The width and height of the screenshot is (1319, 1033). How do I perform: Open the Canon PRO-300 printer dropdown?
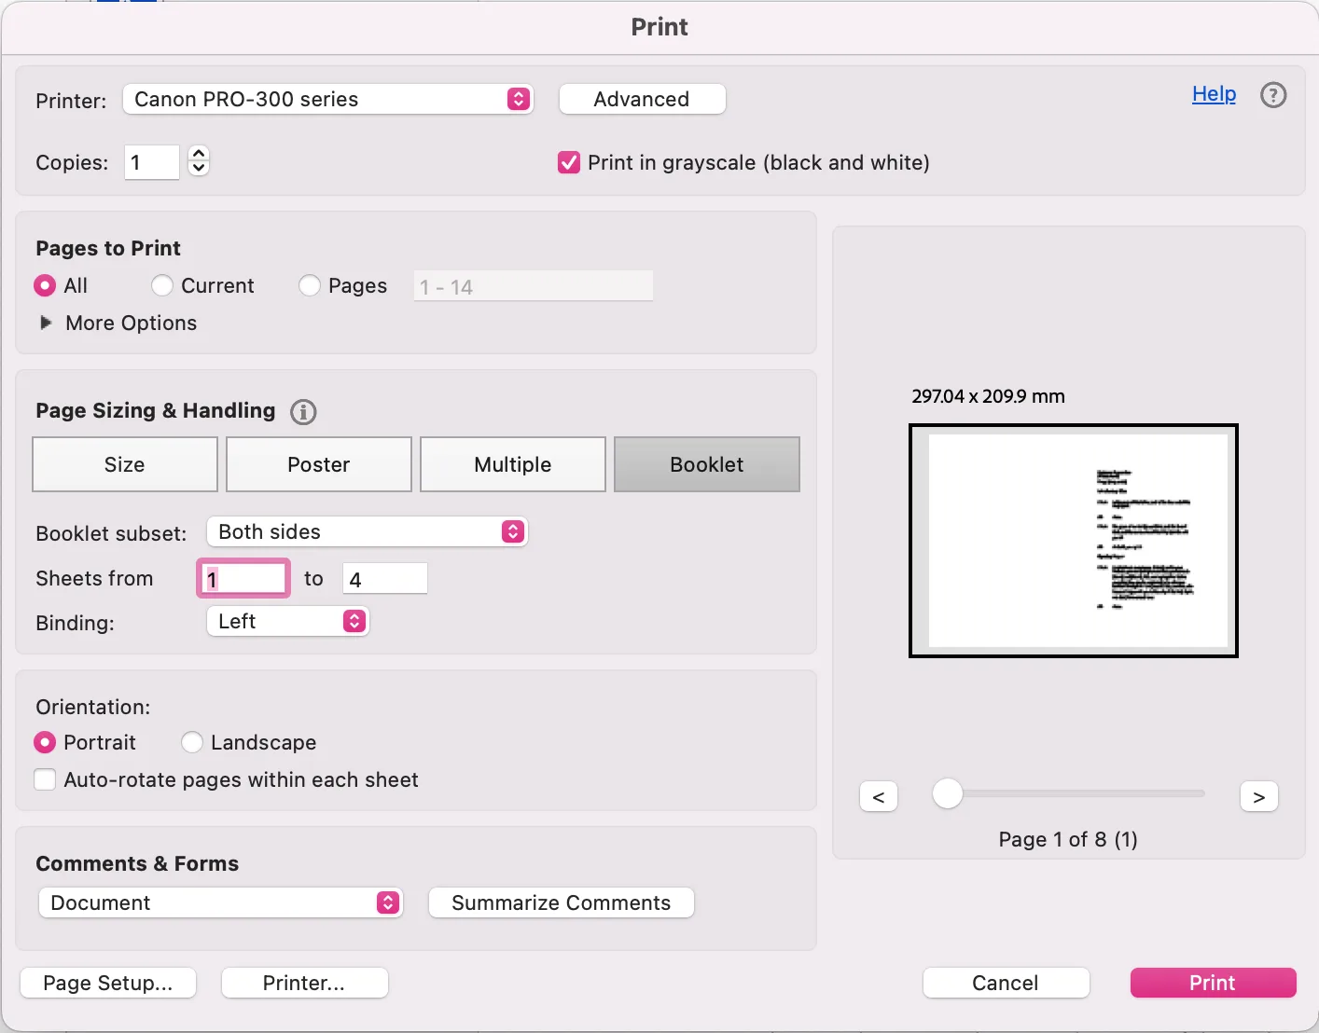pos(328,99)
